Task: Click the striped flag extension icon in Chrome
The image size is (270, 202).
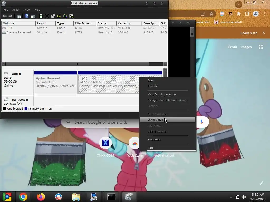Action: click(222, 14)
